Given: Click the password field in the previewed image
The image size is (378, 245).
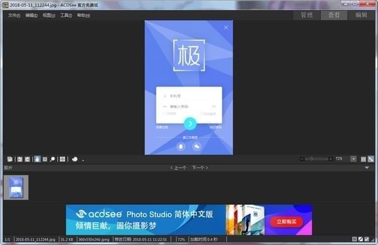Looking at the screenshot, I should point(189,106).
